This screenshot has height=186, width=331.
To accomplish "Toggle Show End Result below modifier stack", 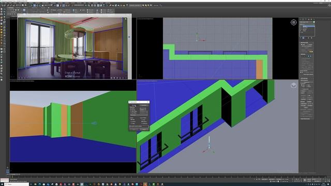I will [304, 38].
